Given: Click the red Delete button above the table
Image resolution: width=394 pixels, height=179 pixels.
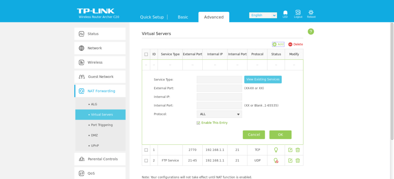Looking at the screenshot, I should point(295,44).
